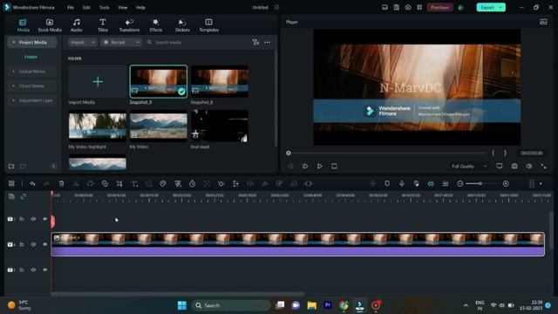Open Windows Start menu

coord(182,305)
